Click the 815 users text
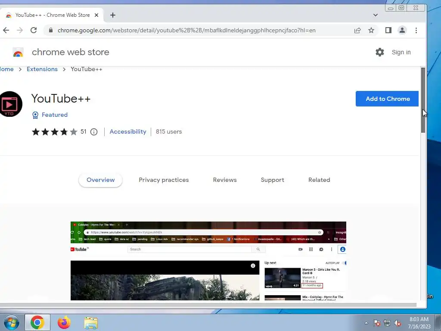 tap(169, 132)
